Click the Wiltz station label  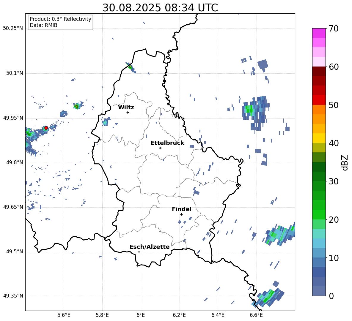[x=126, y=107]
